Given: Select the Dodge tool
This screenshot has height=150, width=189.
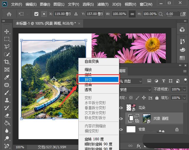Looking at the screenshot, I should coord(7,138).
